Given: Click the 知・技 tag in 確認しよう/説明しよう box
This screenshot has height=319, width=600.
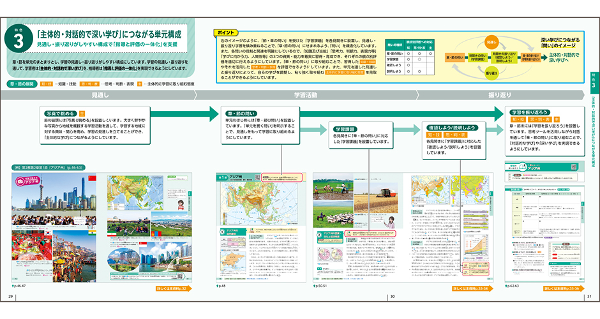Looking at the screenshot, I should pyautogui.click(x=433, y=135).
